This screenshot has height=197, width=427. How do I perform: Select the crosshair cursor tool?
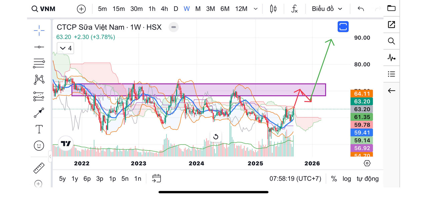pyautogui.click(x=39, y=30)
